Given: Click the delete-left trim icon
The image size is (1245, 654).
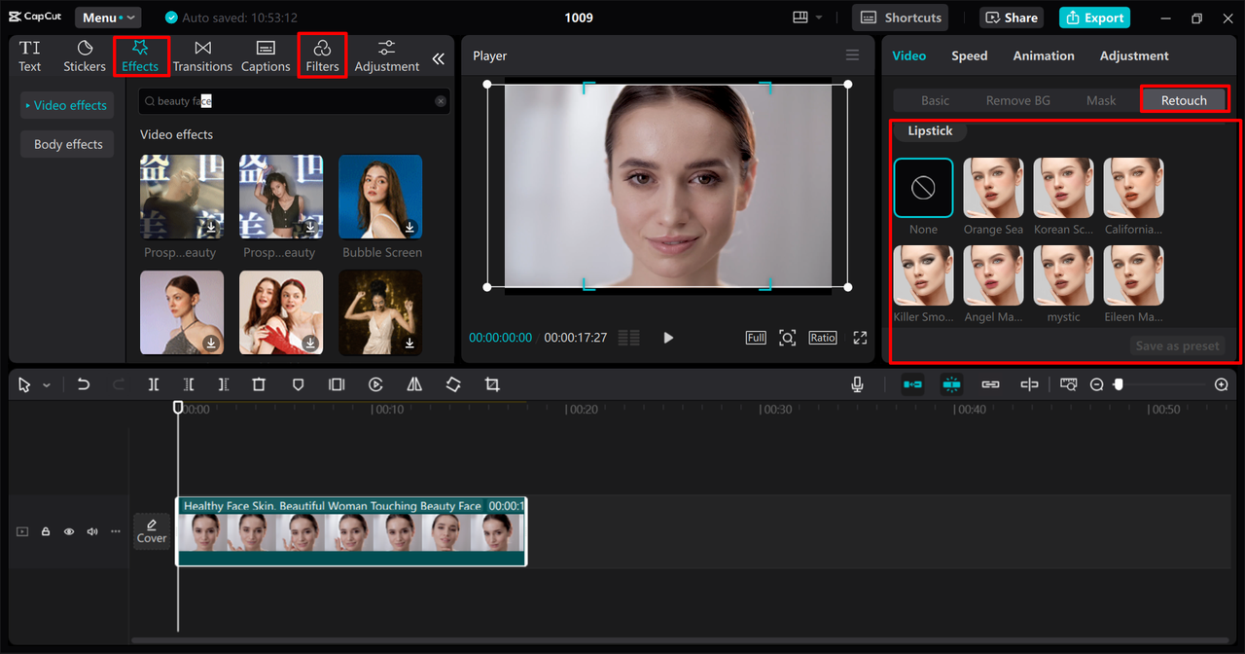Looking at the screenshot, I should [x=189, y=384].
